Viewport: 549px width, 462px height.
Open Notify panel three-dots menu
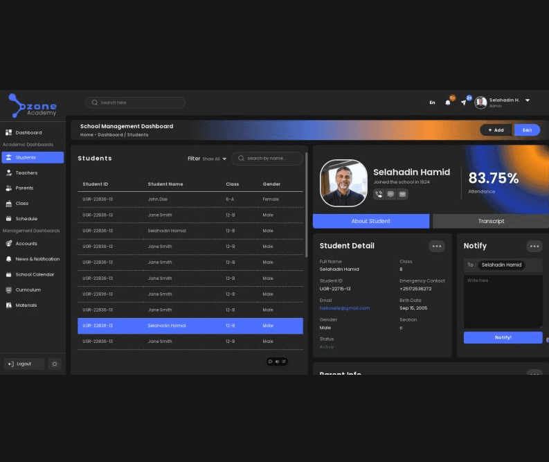534,246
